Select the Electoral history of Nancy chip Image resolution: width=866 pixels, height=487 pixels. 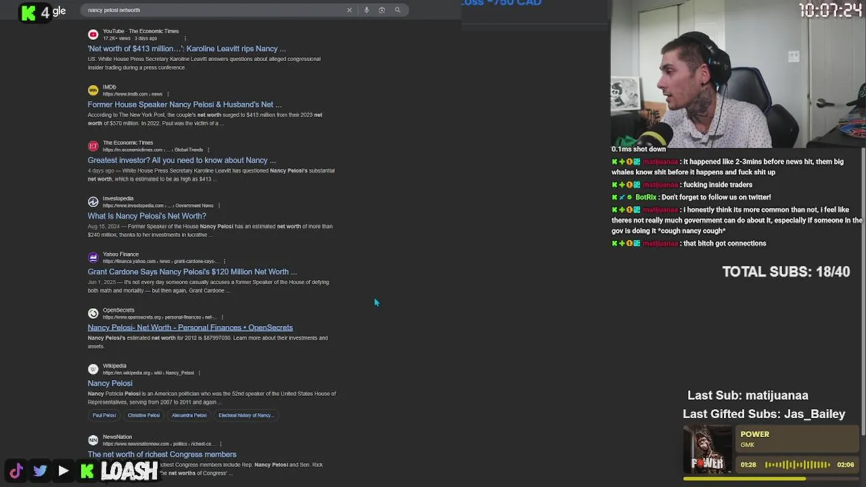click(x=246, y=415)
